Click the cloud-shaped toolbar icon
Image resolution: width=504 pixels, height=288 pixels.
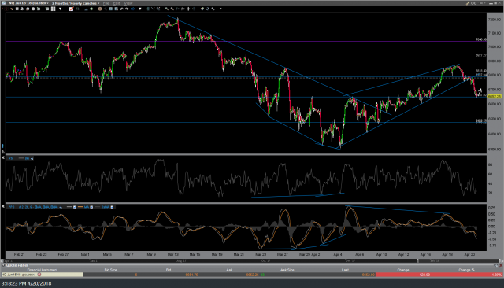pos(86,9)
